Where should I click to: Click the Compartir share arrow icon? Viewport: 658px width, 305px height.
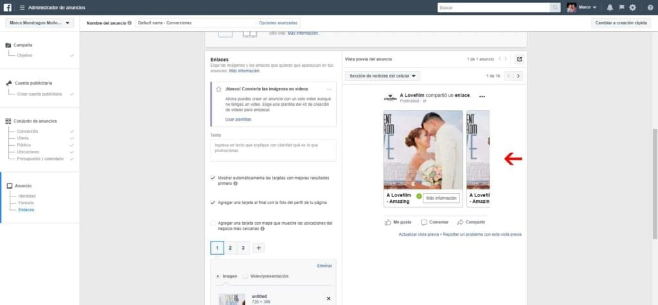point(460,222)
